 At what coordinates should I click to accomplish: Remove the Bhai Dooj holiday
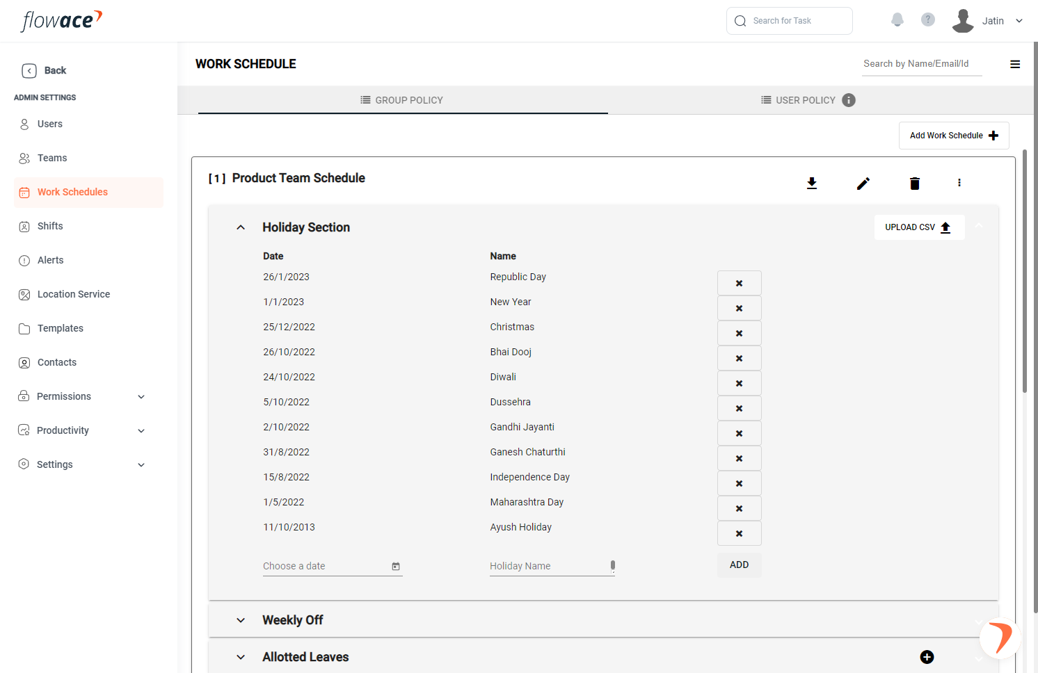[740, 358]
